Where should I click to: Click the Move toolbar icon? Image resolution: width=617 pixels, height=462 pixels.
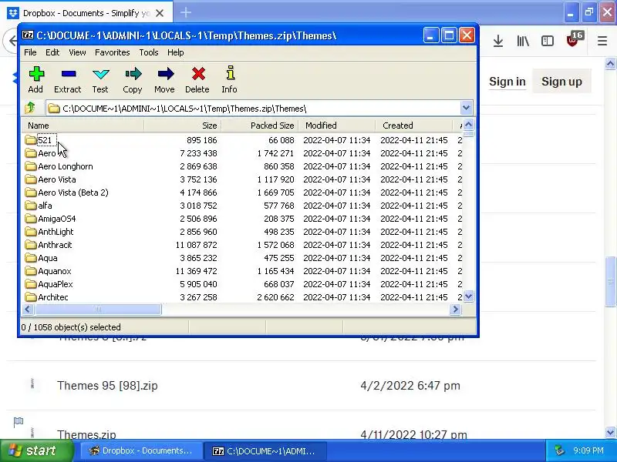(165, 74)
